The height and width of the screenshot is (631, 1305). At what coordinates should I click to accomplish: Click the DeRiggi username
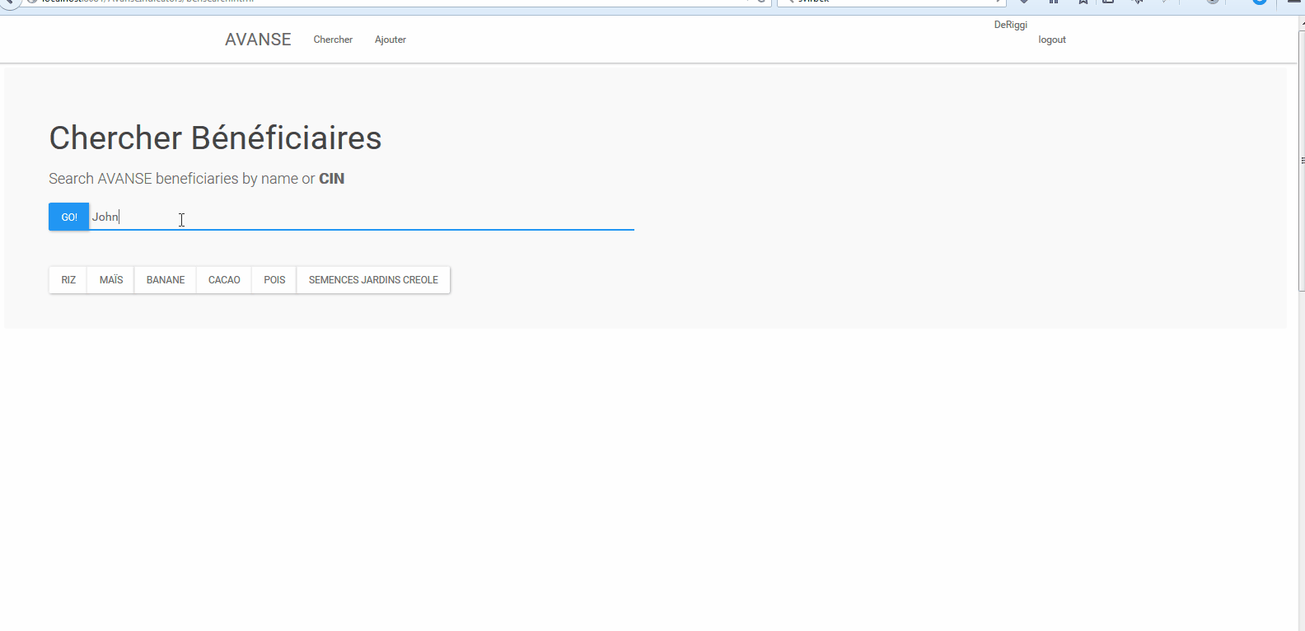point(1011,25)
